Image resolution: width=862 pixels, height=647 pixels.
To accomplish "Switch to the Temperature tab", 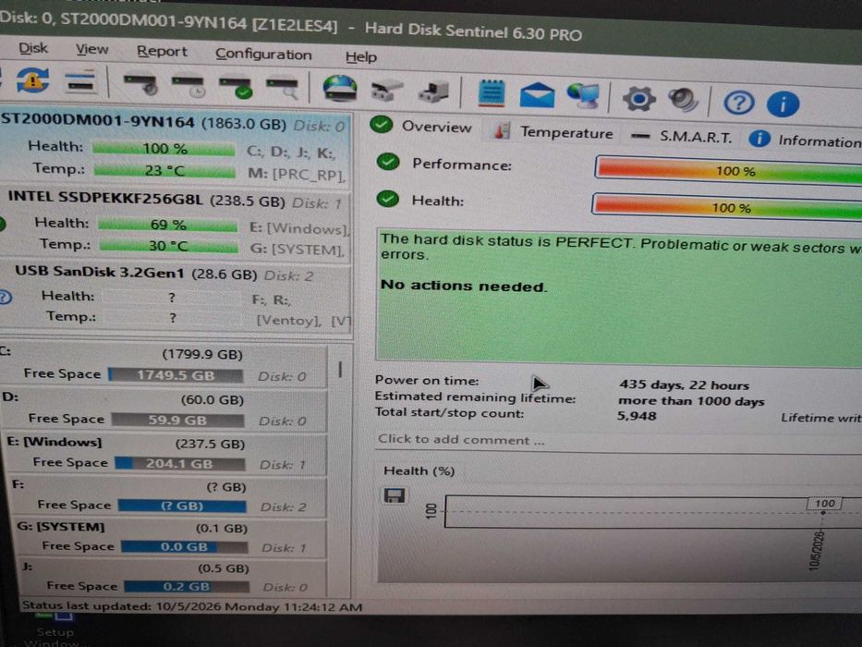I will pos(552,132).
